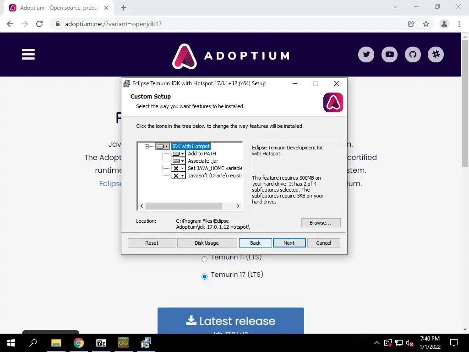Screen dimensions: 469x352
Task: Click the Reset button
Action: 152,243
